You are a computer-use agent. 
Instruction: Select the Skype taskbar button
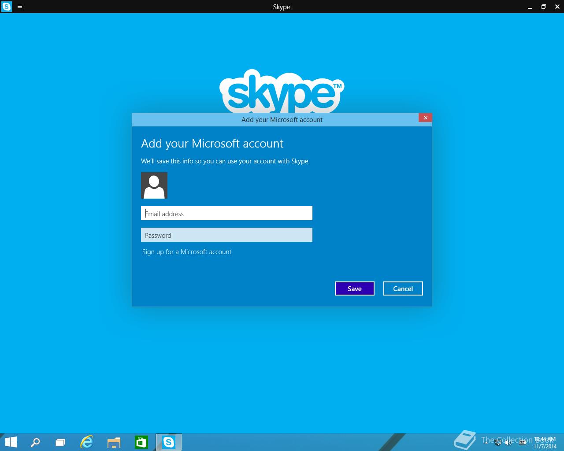(169, 442)
